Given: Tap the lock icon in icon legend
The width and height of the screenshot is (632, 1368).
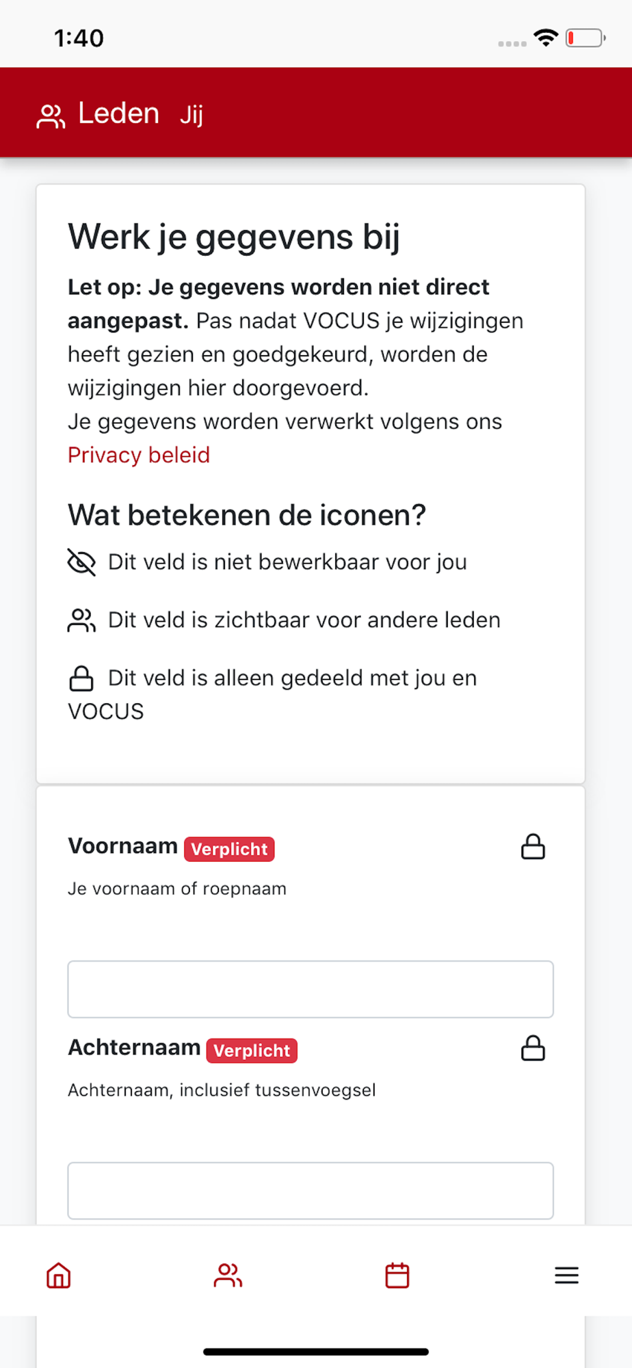Looking at the screenshot, I should (81, 679).
